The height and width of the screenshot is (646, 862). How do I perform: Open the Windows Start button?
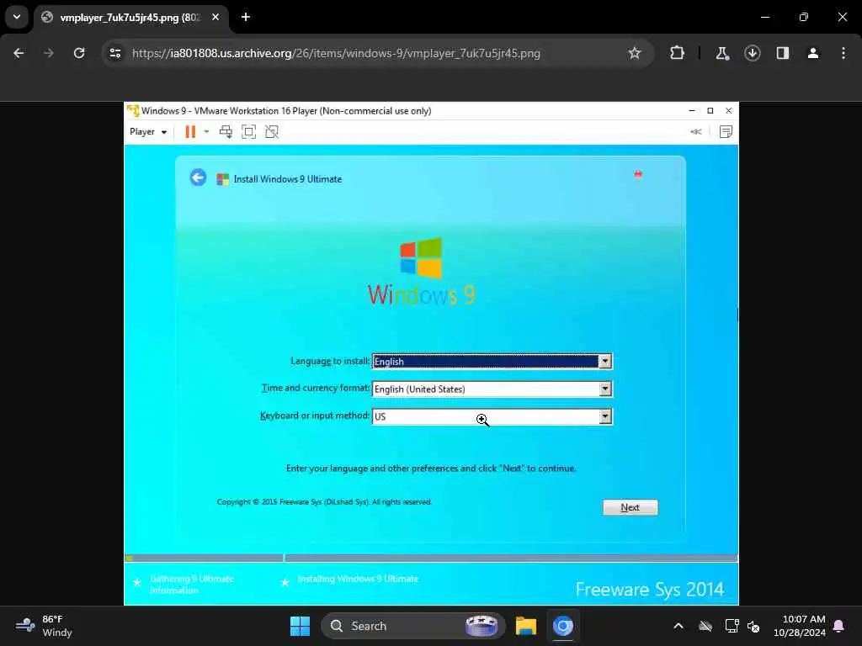[x=301, y=626]
